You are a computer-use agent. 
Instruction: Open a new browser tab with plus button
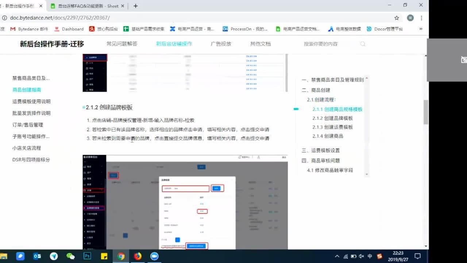136,6
